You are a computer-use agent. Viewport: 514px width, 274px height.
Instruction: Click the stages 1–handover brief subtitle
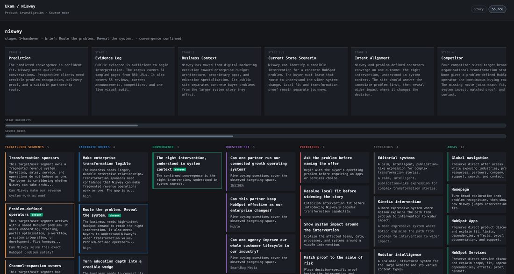click(x=93, y=39)
